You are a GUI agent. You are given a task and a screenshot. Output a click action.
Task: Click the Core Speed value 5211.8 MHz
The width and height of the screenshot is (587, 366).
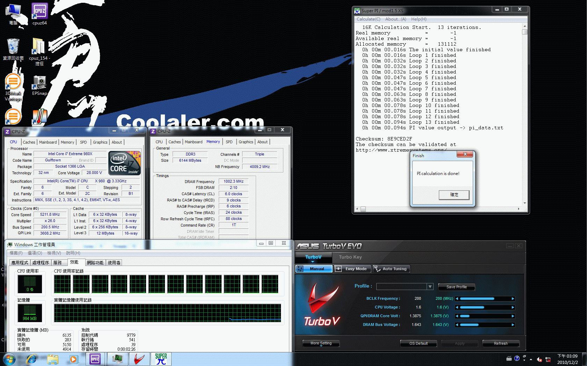50,215
